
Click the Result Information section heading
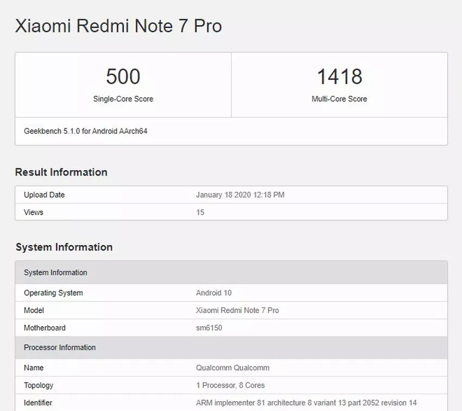tap(61, 172)
